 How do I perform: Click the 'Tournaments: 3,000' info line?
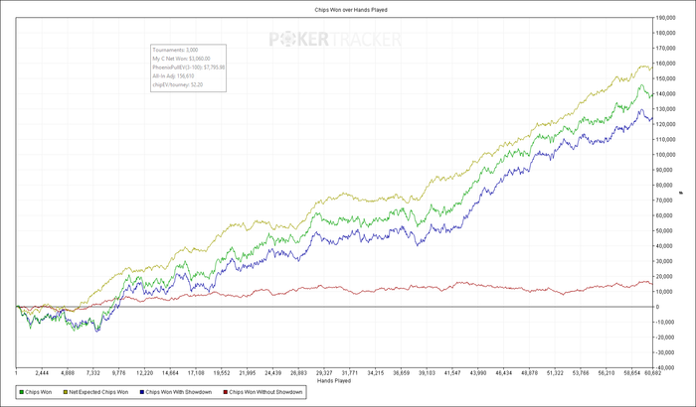pyautogui.click(x=175, y=50)
